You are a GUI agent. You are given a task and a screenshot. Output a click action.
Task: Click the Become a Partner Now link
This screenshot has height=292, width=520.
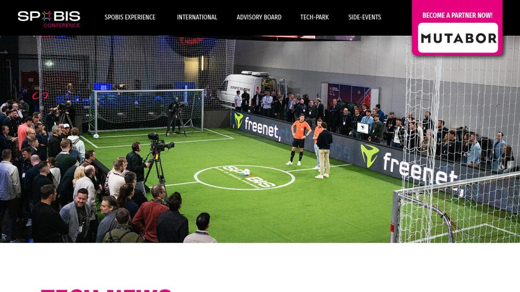coord(457,15)
